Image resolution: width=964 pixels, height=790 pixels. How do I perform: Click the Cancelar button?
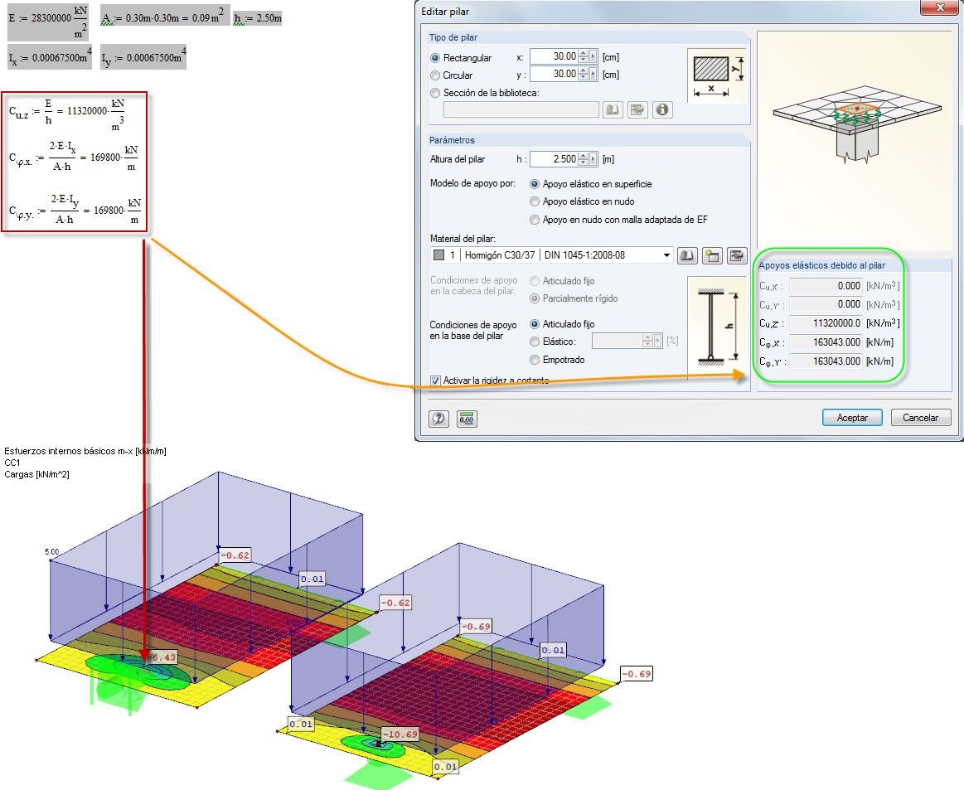coord(920,418)
